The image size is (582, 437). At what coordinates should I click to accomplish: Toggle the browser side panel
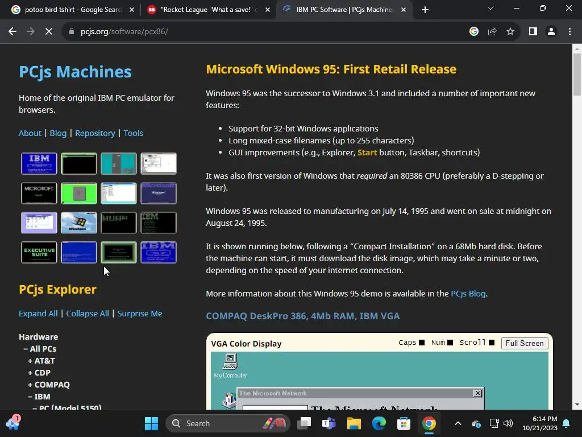tap(533, 32)
